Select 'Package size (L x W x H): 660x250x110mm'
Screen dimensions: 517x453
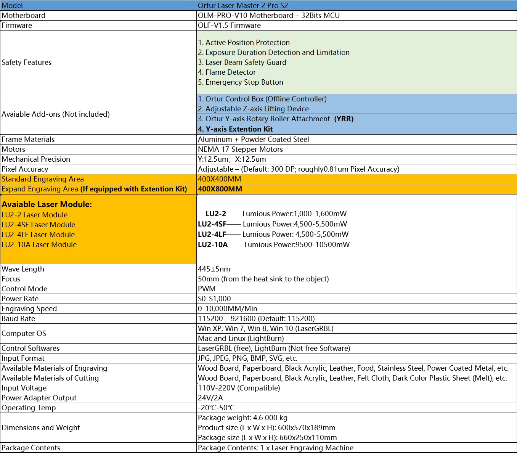pyautogui.click(x=267, y=437)
